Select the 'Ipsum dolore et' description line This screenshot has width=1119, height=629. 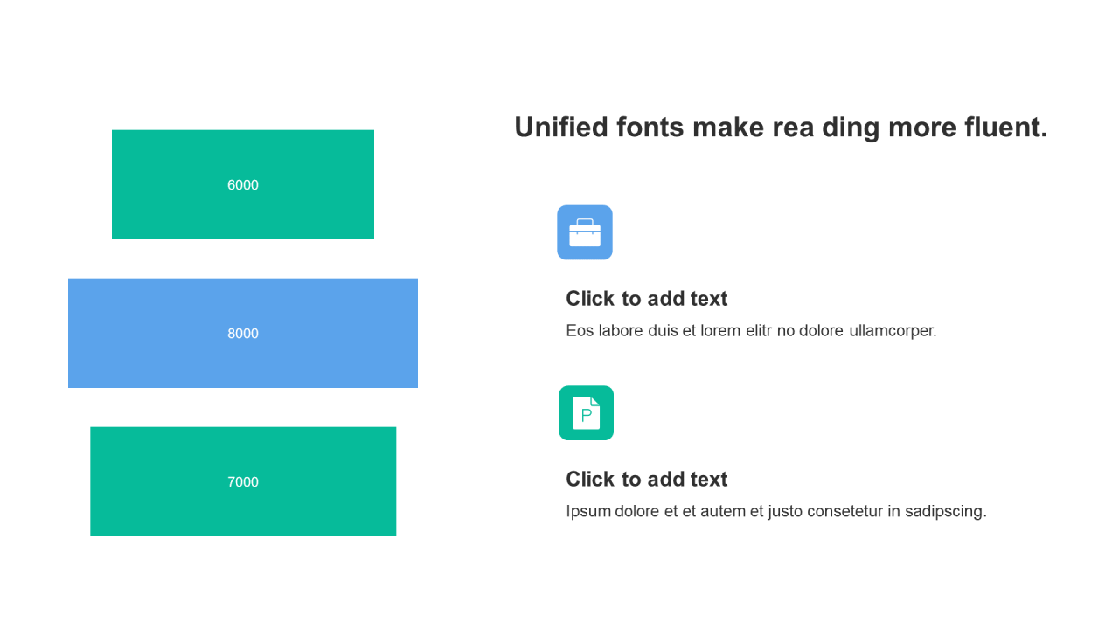775,512
